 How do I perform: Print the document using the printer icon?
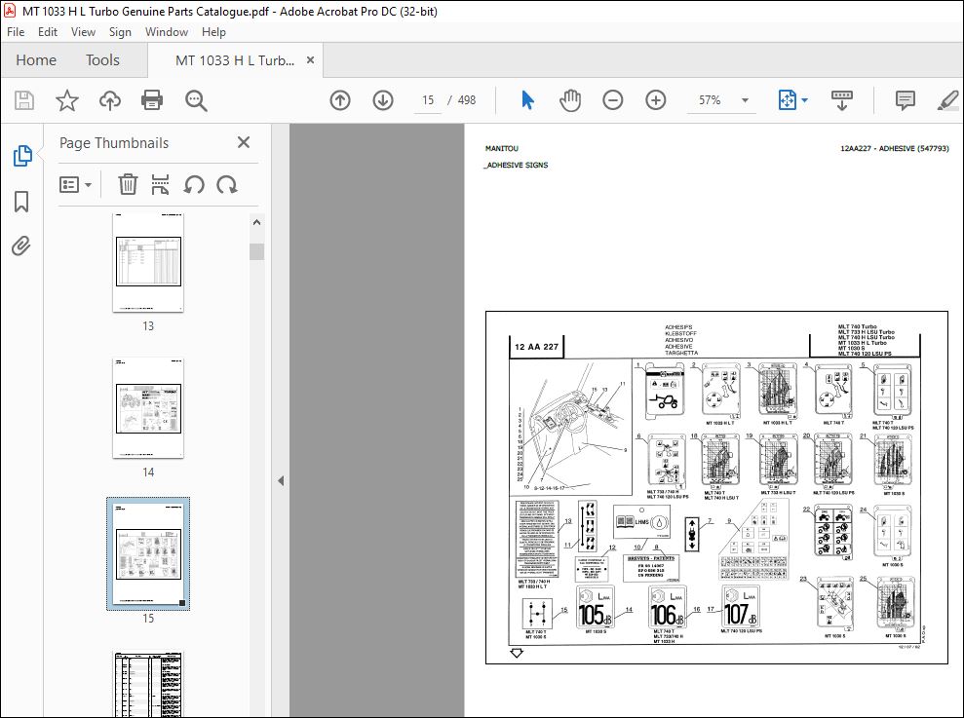point(152,100)
